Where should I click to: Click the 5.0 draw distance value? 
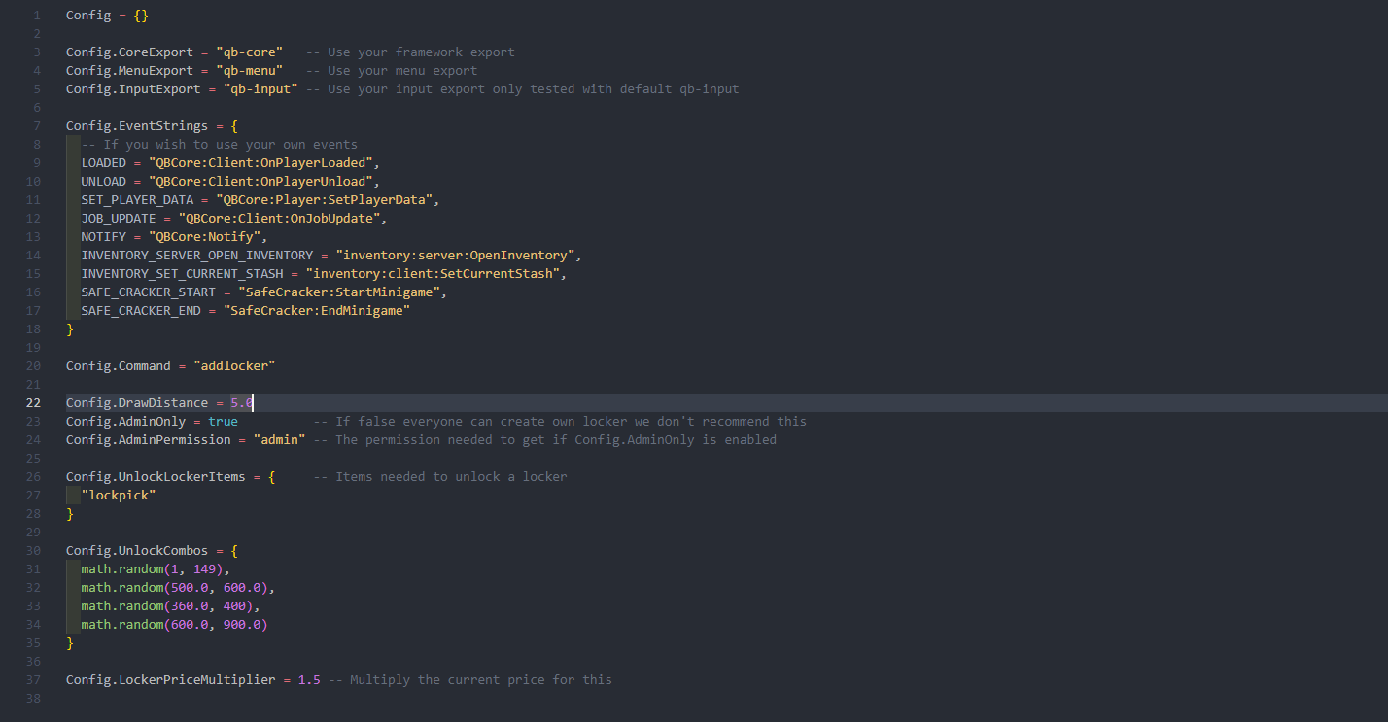[x=242, y=403]
